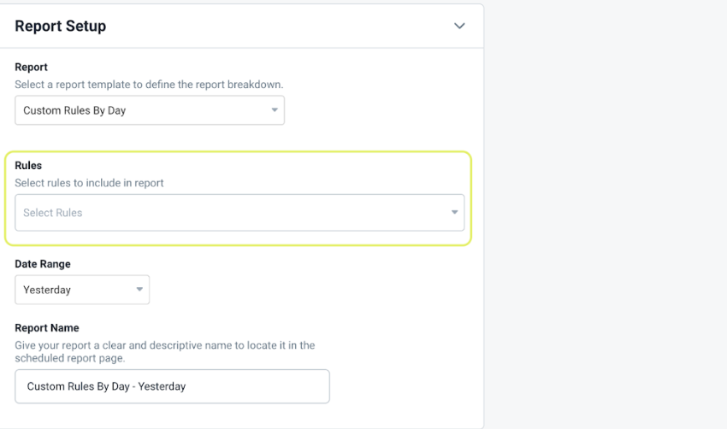Image resolution: width=727 pixels, height=429 pixels.
Task: Click the arrow beside Yesterday
Action: [x=139, y=290]
